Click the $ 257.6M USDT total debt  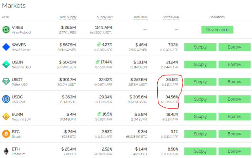[x=139, y=80]
